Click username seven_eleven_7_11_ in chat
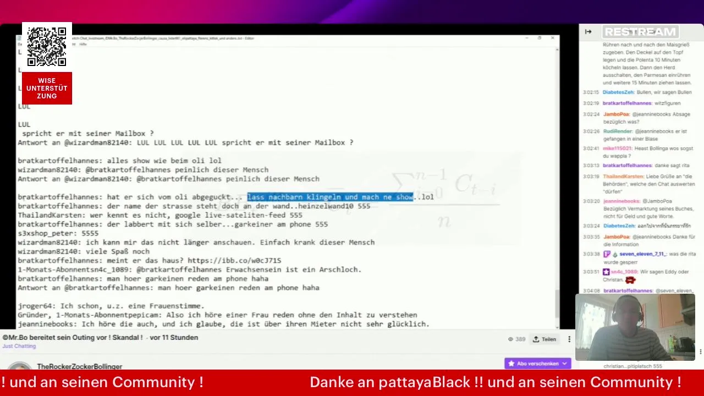The width and height of the screenshot is (704, 396). 643,254
